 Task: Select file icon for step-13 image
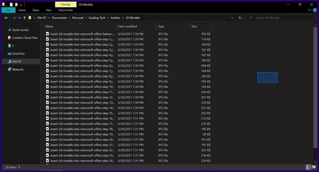tap(47, 103)
